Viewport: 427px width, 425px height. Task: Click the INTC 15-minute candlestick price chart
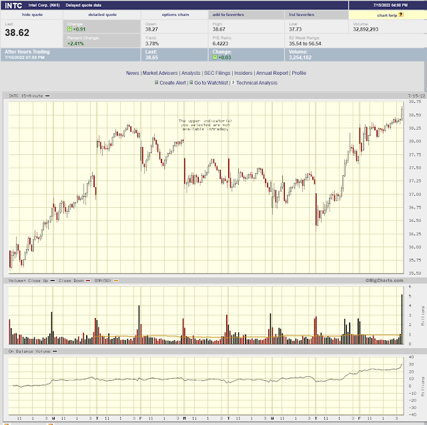(x=206, y=187)
